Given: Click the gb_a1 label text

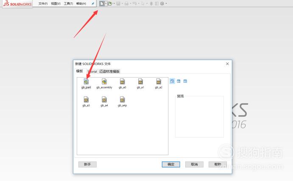Looking at the screenshot, I should tap(140, 87).
